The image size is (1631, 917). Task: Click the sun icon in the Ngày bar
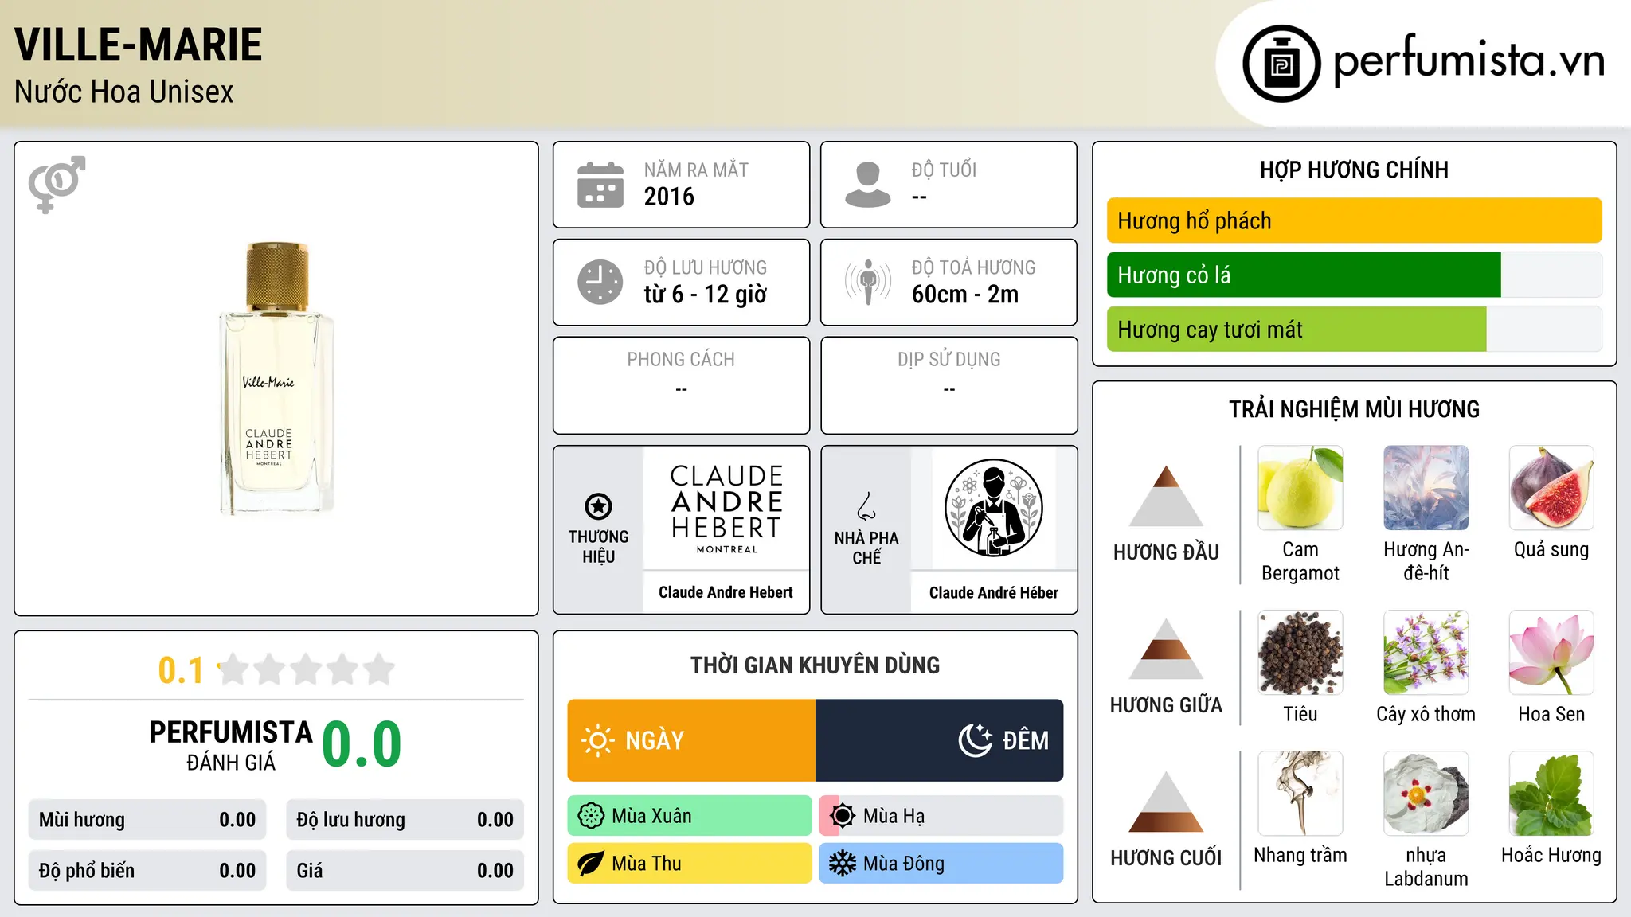[597, 740]
